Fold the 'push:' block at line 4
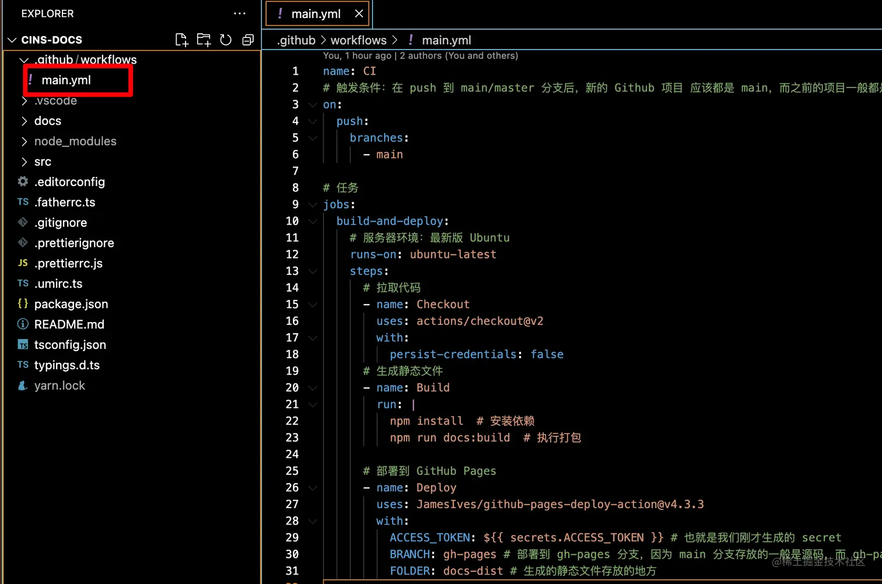This screenshot has width=882, height=584. (313, 121)
